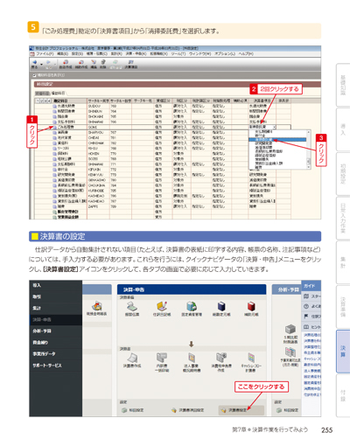Open the 現預金明細表 icon
This screenshot has width=350, height=446.
[97, 309]
